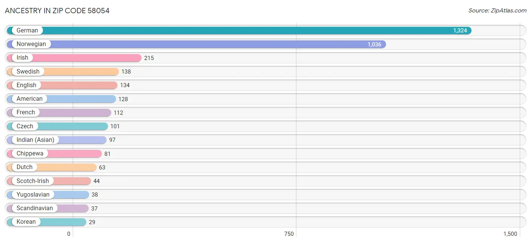The width and height of the screenshot is (531, 243).
Task: Click the 1,036 value on Norwegian bar
Action: coord(374,45)
